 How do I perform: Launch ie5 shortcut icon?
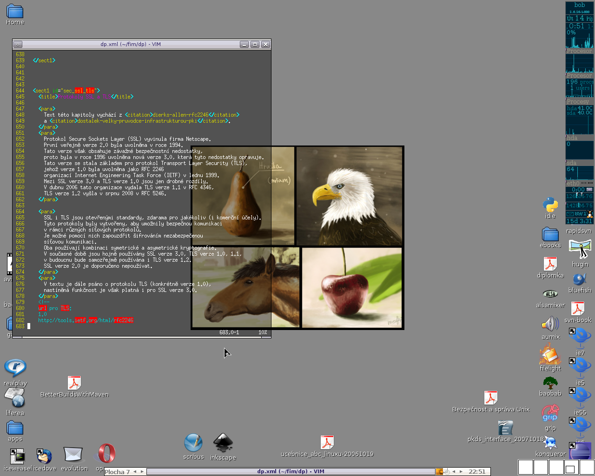tap(580, 368)
